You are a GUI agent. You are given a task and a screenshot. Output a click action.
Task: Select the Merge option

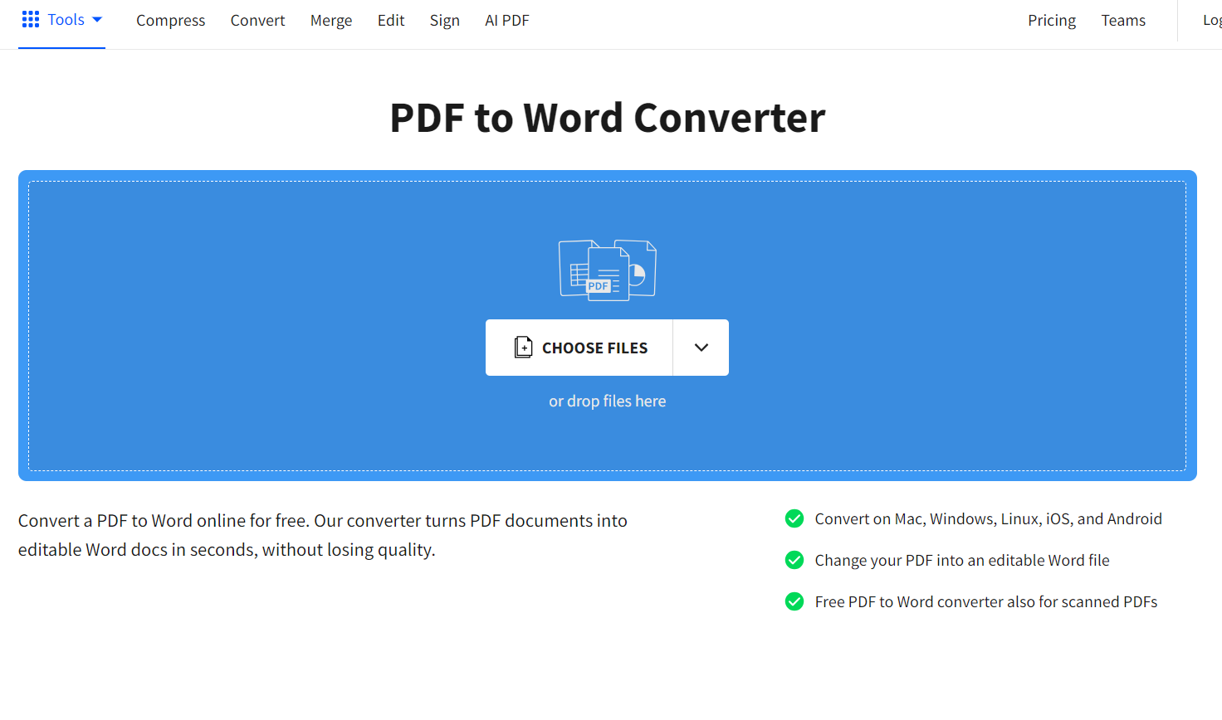point(330,20)
